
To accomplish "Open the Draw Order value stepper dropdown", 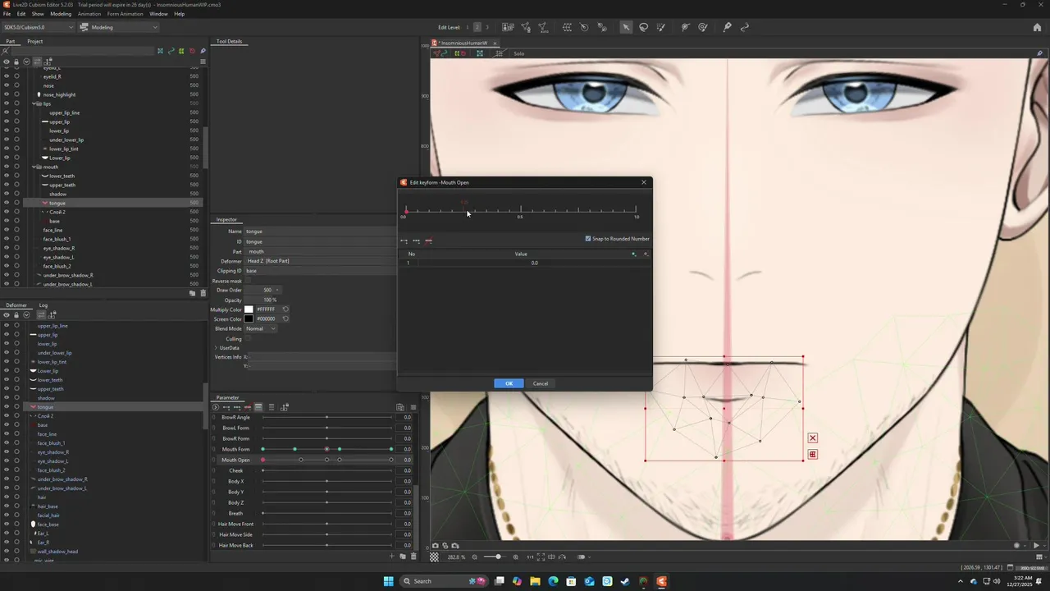I will 277,290.
